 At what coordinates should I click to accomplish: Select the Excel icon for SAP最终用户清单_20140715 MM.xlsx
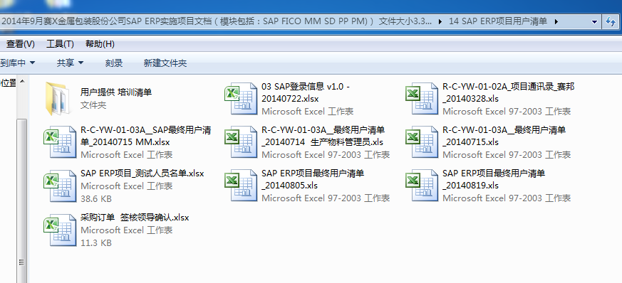(60, 141)
